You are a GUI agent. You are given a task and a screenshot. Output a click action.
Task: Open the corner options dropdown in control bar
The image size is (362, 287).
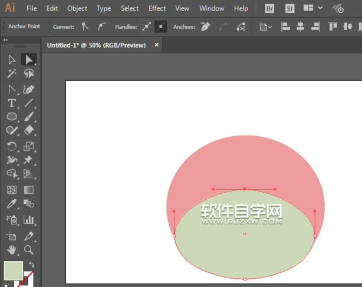266,27
